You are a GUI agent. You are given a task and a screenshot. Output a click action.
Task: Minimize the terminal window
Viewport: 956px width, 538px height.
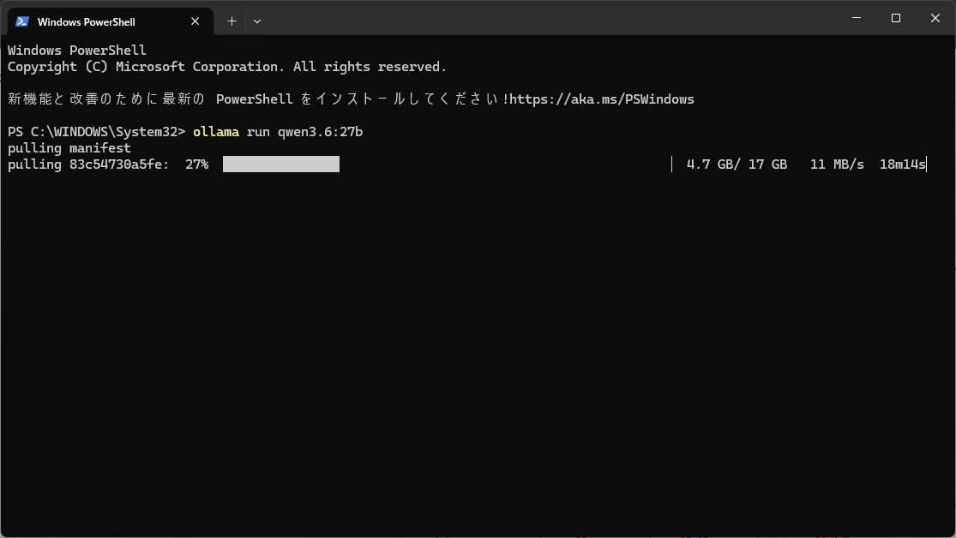point(857,18)
